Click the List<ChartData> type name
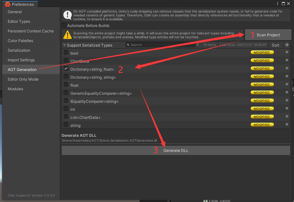The height and width of the screenshot is (202, 294). (x=85, y=118)
